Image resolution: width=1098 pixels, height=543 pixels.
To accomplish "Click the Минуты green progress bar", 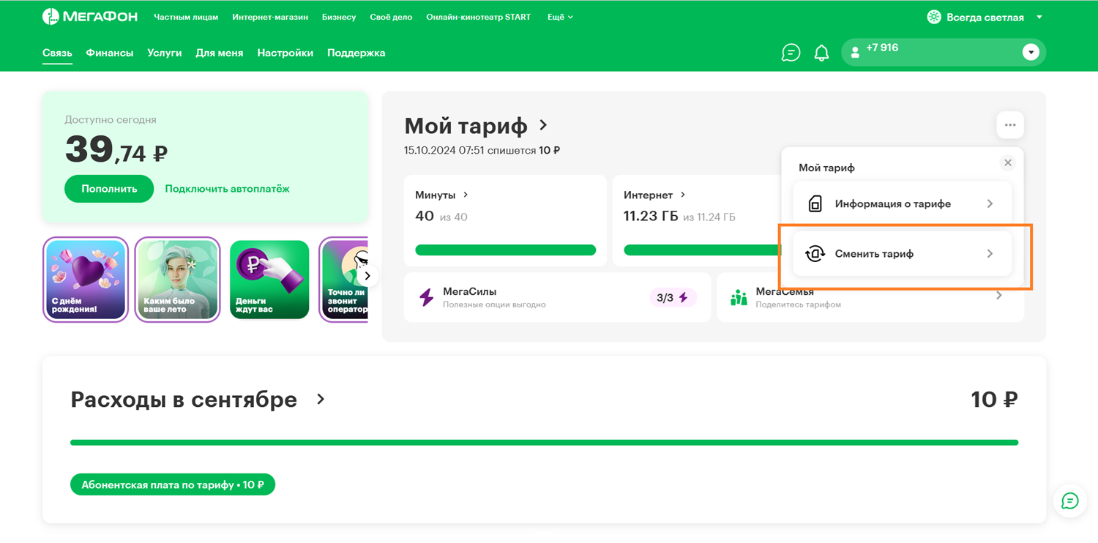I will pyautogui.click(x=506, y=250).
